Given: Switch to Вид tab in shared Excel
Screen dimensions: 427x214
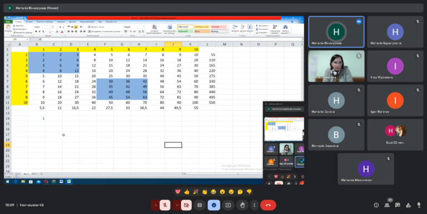Looking at the screenshot, I should (100, 22).
